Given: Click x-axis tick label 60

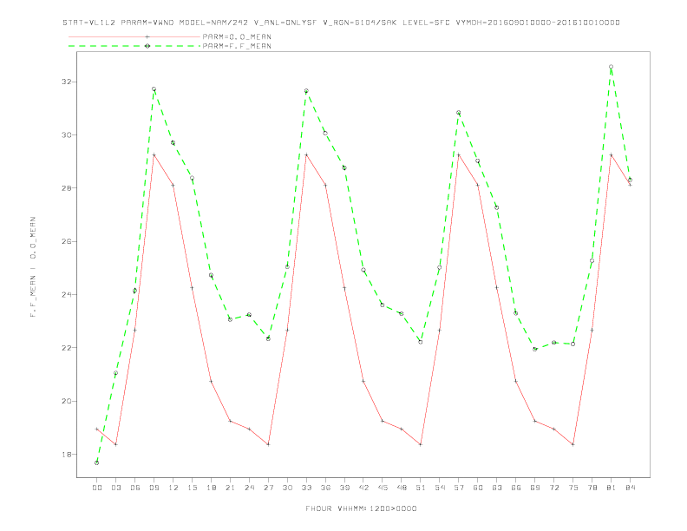Looking at the screenshot, I should [478, 488].
